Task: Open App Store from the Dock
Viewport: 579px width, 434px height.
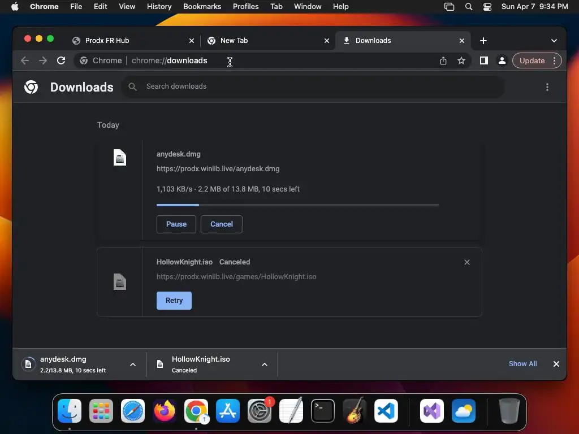Action: pyautogui.click(x=228, y=411)
